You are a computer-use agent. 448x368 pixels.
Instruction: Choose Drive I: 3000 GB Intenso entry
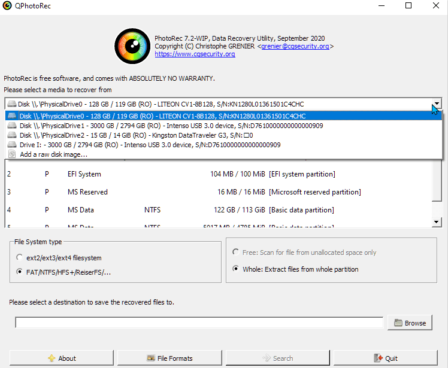(223, 145)
